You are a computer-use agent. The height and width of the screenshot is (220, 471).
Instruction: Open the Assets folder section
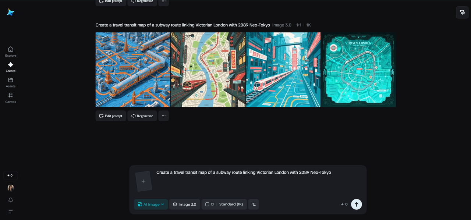click(x=11, y=82)
